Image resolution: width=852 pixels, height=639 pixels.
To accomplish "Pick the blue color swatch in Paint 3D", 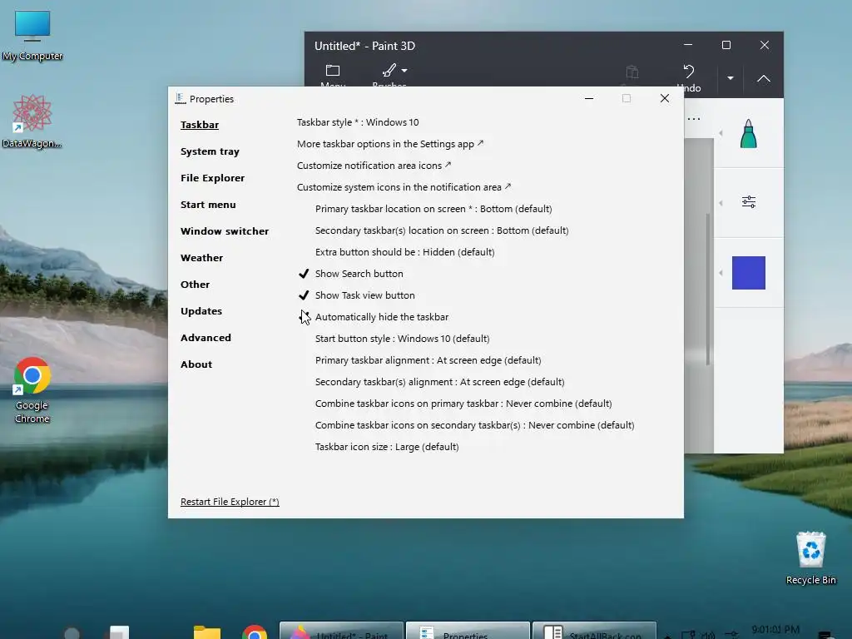I will (748, 273).
